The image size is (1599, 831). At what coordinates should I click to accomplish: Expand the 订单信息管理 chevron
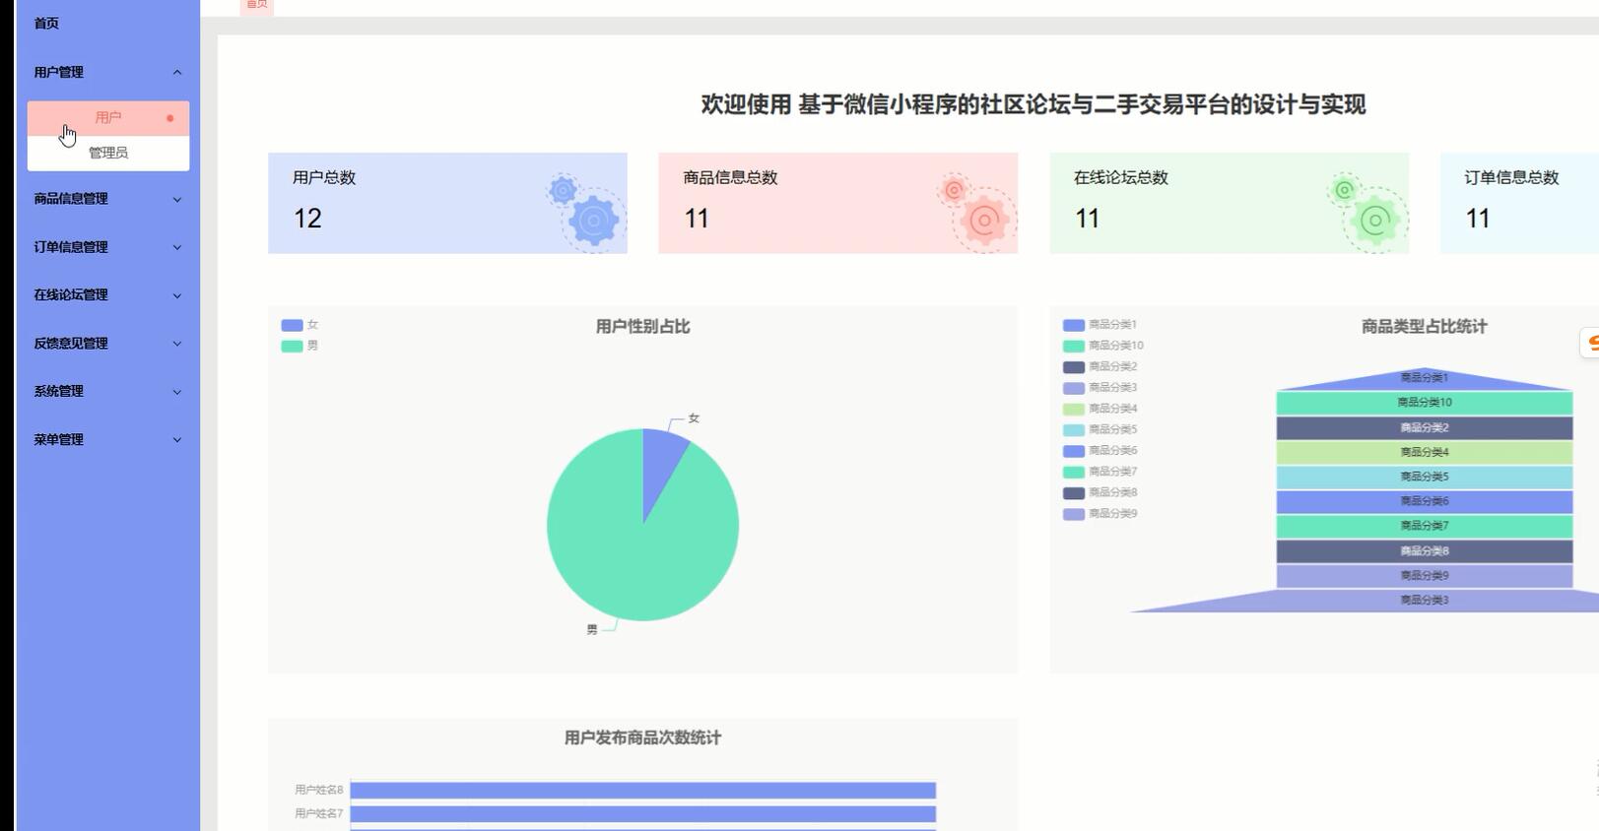click(x=177, y=247)
